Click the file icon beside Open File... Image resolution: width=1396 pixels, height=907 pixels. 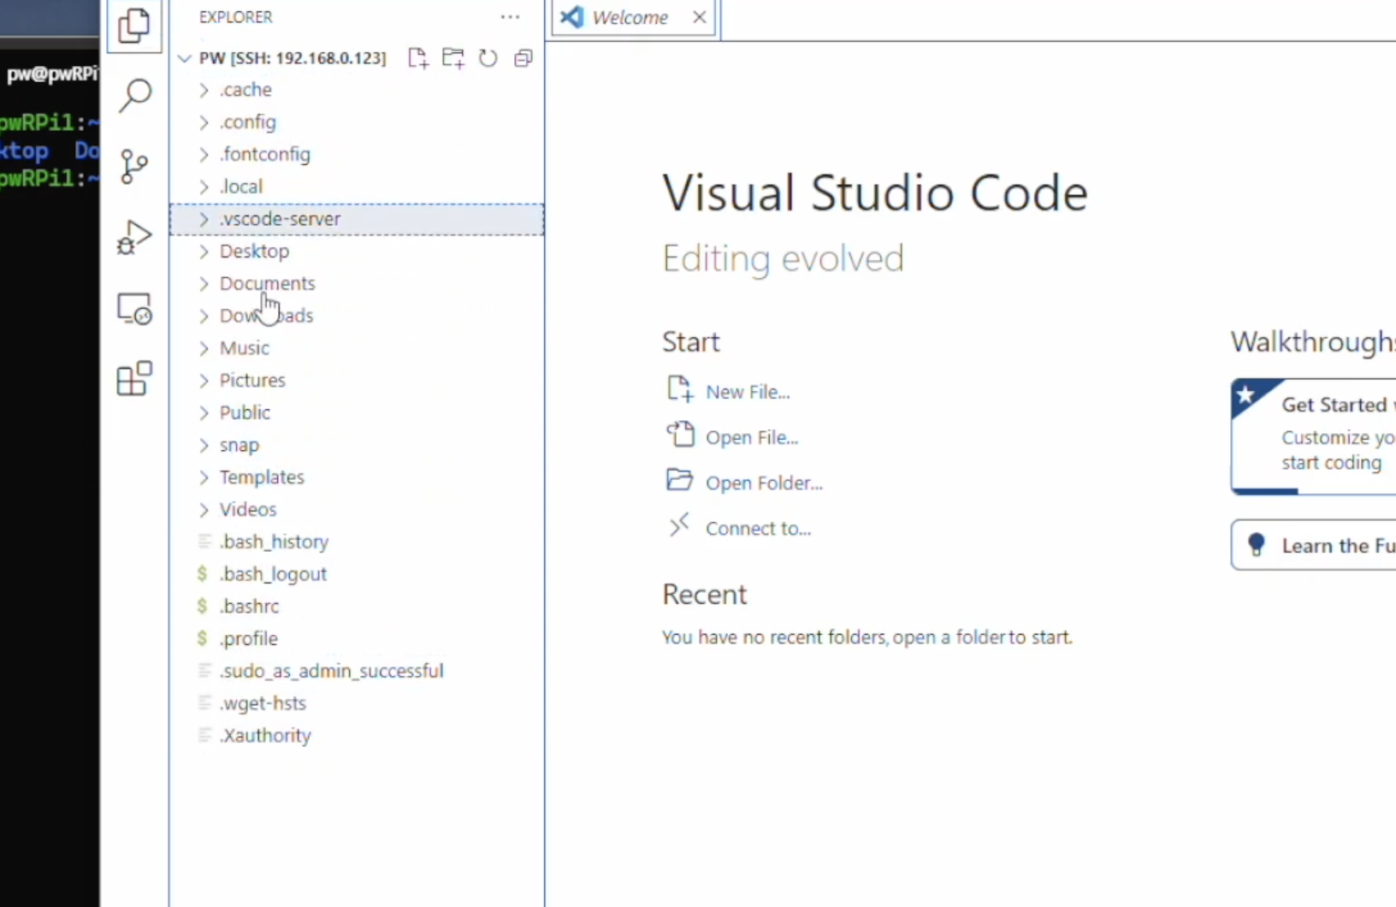click(x=680, y=434)
